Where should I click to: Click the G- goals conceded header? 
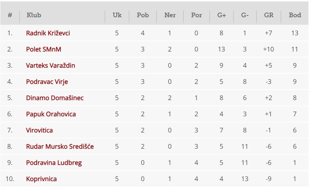[245, 15]
